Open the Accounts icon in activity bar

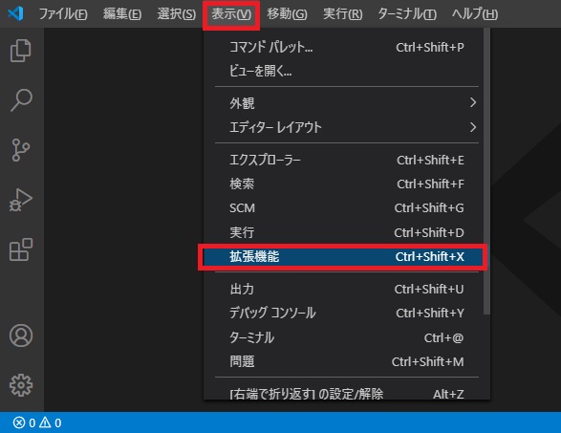click(x=21, y=336)
